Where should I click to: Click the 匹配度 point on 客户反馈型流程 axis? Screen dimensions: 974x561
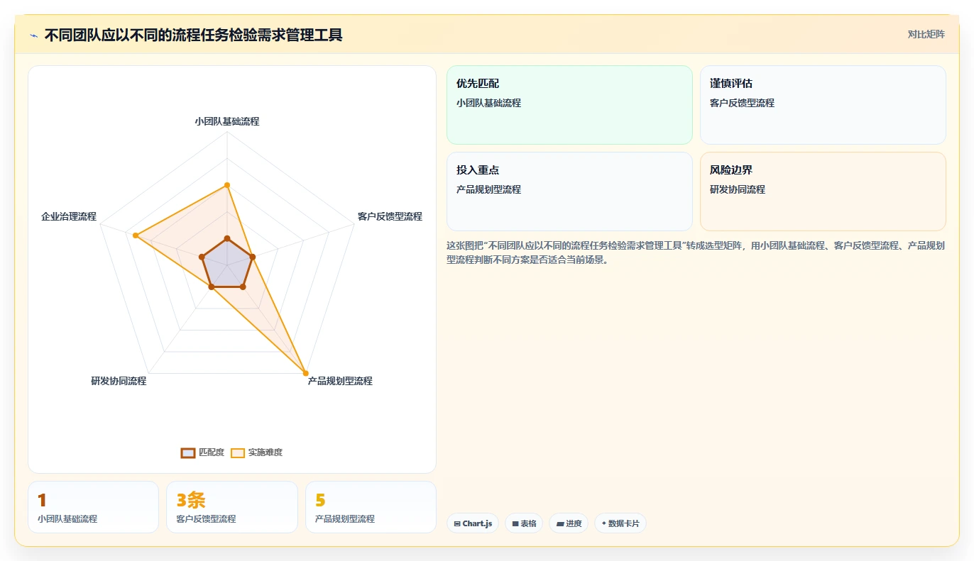coord(252,257)
